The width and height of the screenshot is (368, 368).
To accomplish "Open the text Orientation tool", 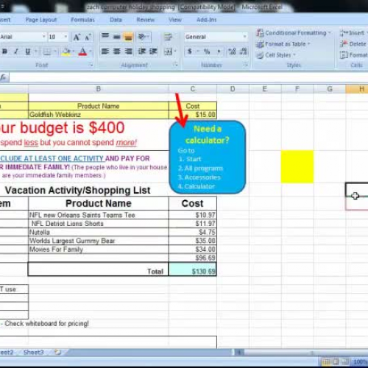I will [x=142, y=37].
